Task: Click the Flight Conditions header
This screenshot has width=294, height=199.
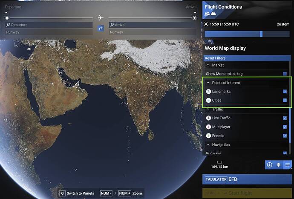Action: coord(223,7)
